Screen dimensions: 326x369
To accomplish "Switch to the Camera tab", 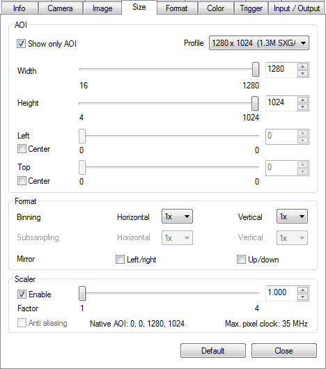I will [60, 8].
